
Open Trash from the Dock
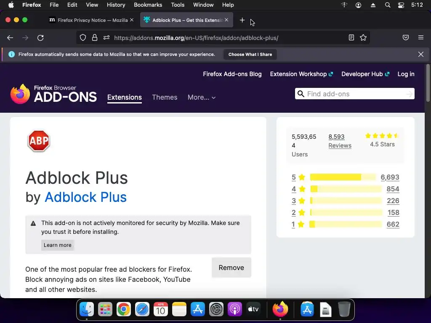pos(344,310)
